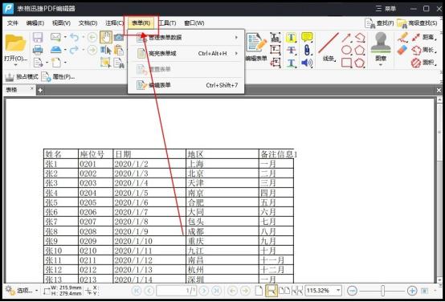Expand the scanner icon dropdown arrow
445x302 pixels.
pos(65,50)
